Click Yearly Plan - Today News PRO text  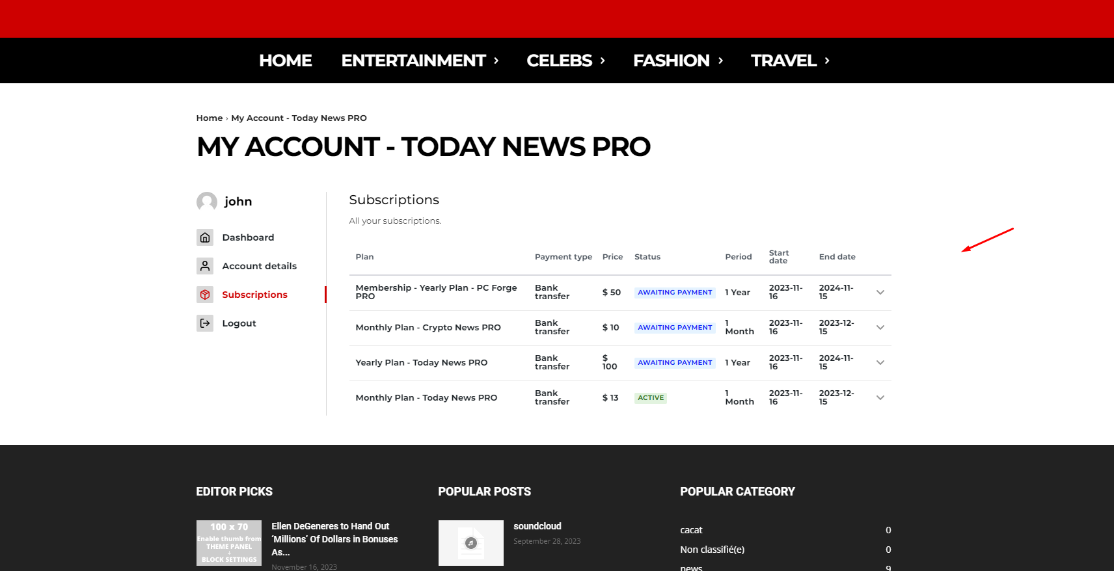click(x=422, y=363)
